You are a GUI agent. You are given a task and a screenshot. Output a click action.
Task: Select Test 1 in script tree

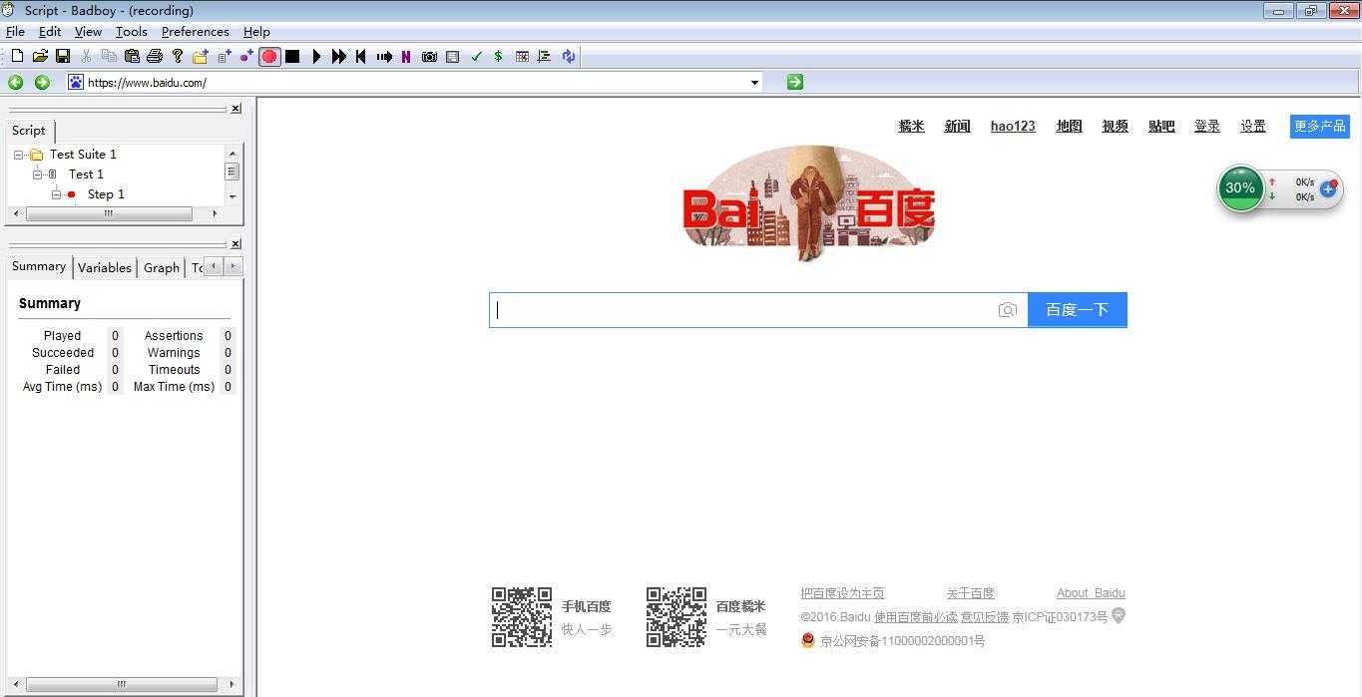pos(86,174)
